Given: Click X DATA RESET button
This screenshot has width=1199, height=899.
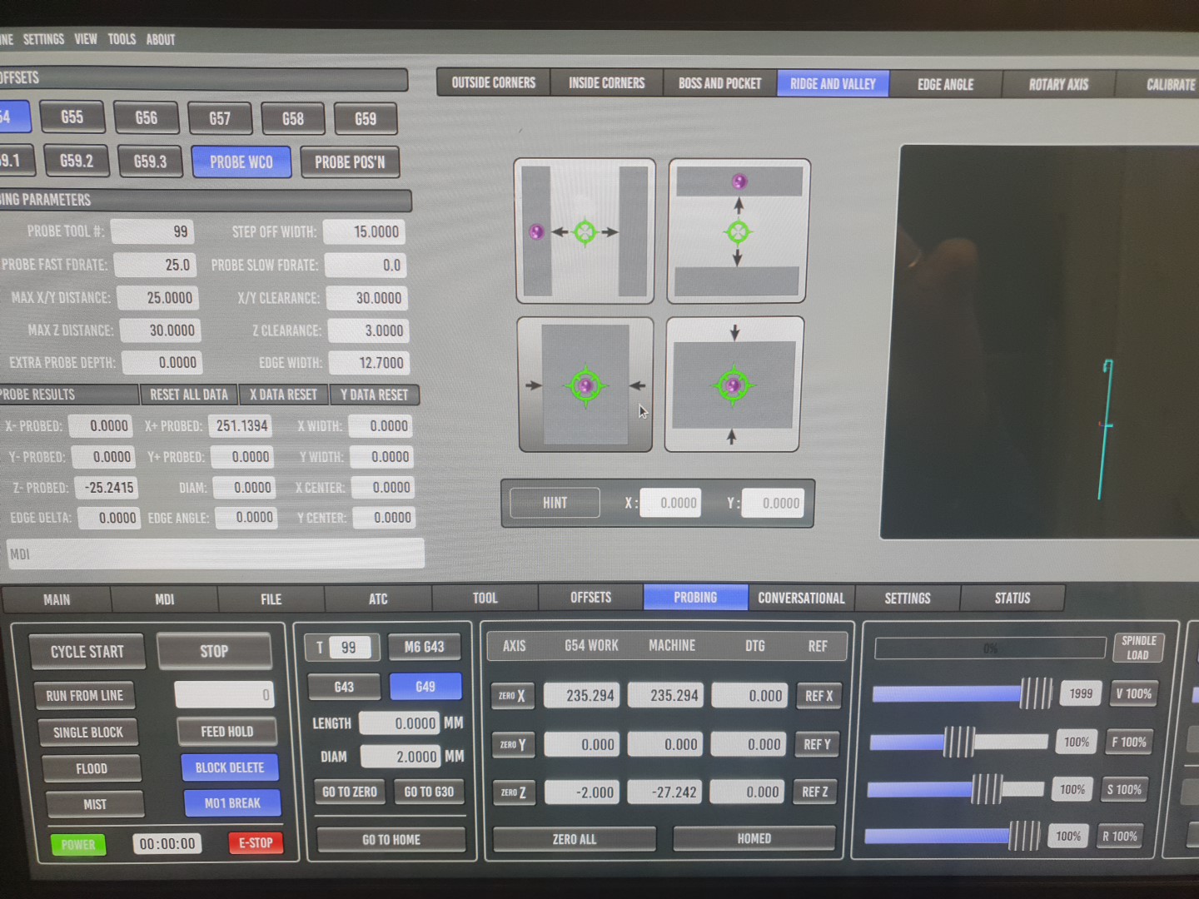Looking at the screenshot, I should (x=283, y=395).
